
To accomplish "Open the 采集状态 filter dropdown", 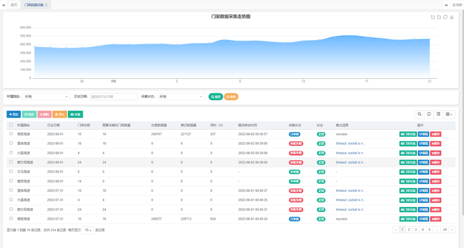I will click(181, 97).
